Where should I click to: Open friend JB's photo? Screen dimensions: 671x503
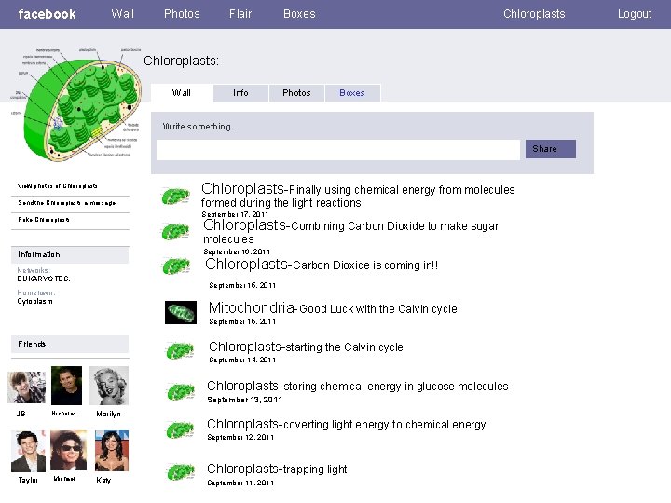tap(26, 387)
